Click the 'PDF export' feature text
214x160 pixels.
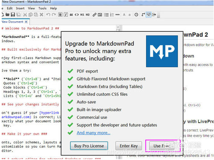click(87, 71)
